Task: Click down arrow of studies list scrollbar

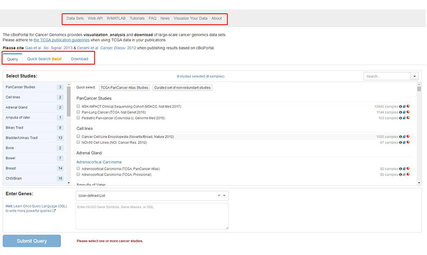Action: pos(419,183)
